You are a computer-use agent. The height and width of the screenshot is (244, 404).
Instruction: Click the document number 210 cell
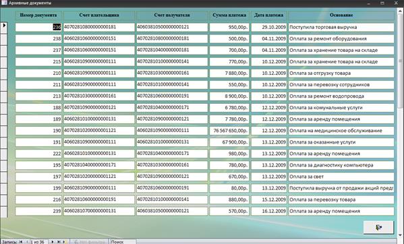tap(38, 73)
